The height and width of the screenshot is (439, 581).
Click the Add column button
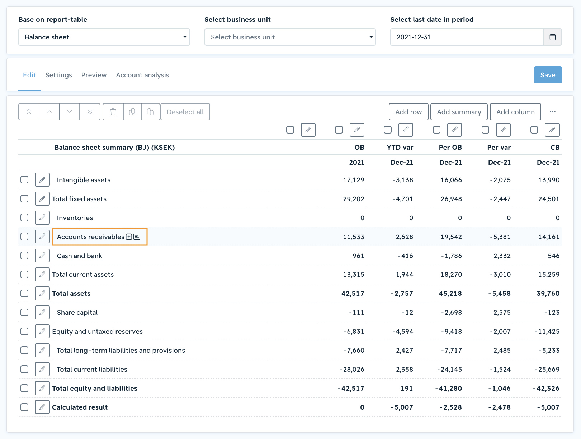(x=515, y=112)
